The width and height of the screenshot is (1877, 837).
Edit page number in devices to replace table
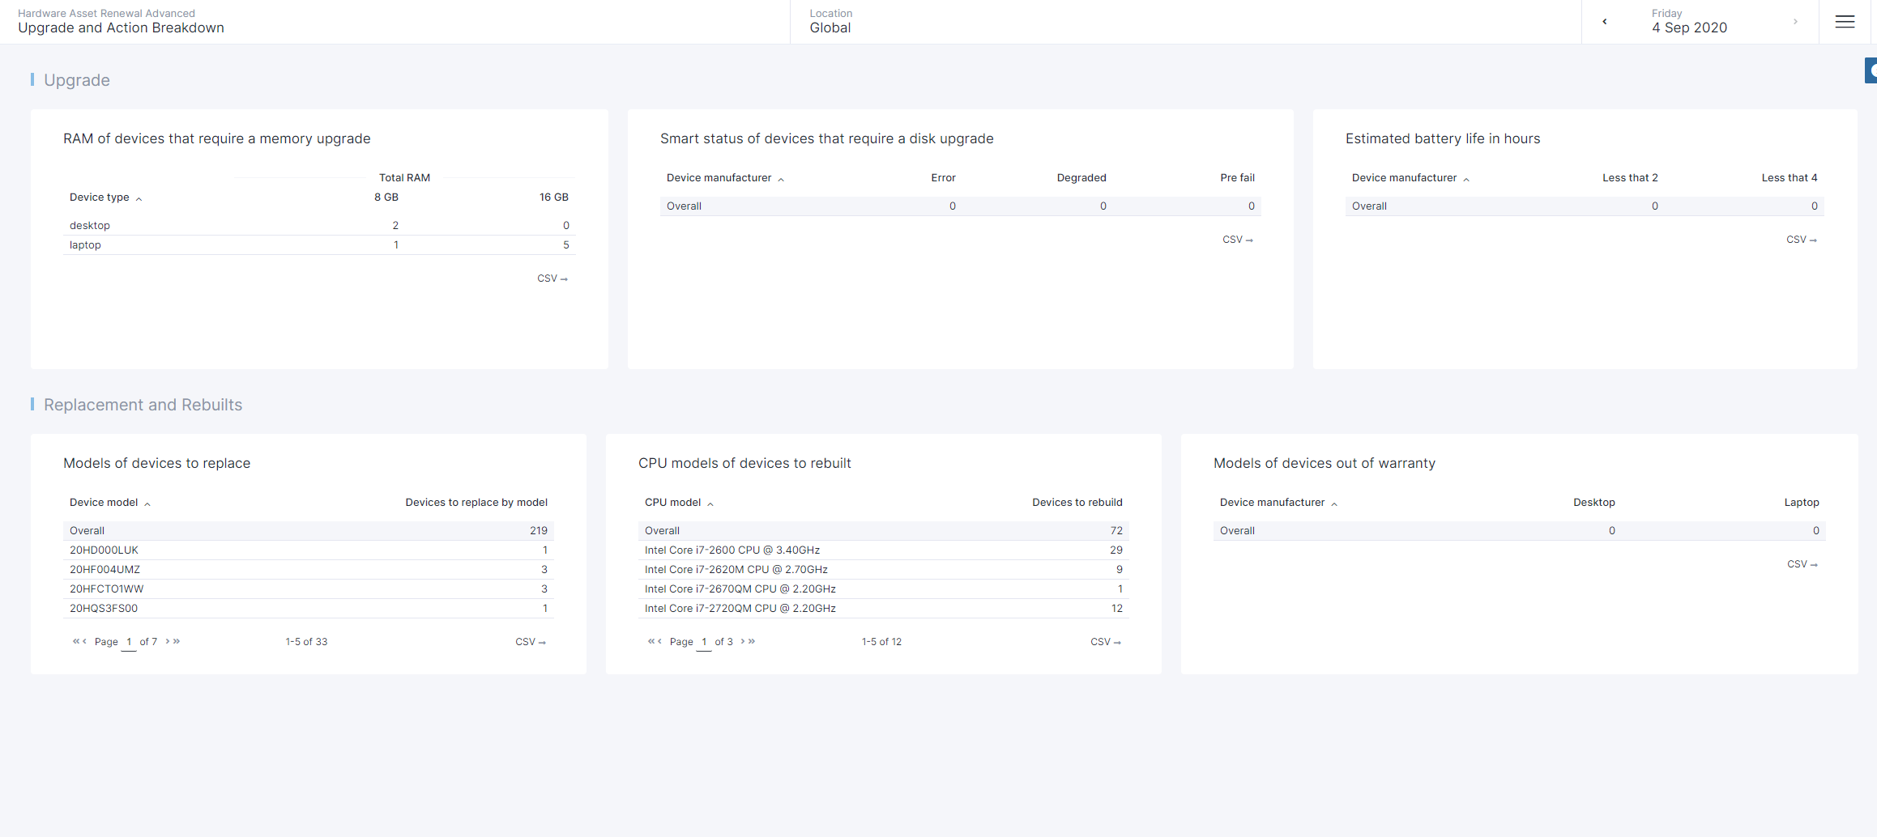129,642
